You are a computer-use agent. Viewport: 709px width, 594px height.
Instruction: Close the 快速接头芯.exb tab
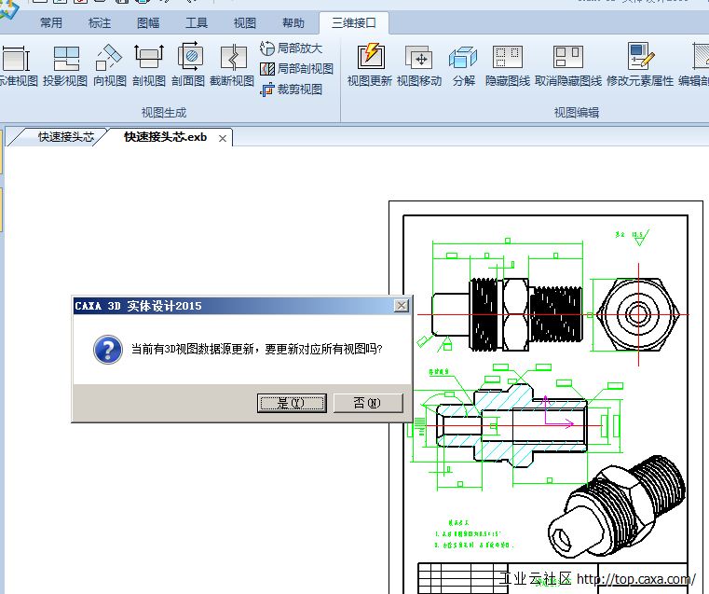(223, 138)
